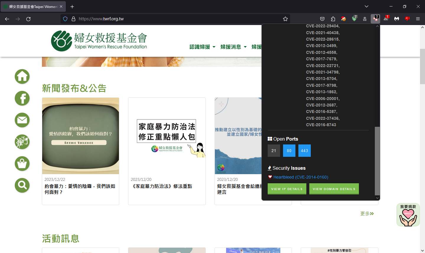
Task: Reload the current page
Action: [28, 19]
